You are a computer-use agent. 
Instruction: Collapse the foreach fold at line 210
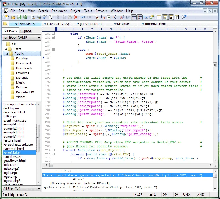(53, 150)
